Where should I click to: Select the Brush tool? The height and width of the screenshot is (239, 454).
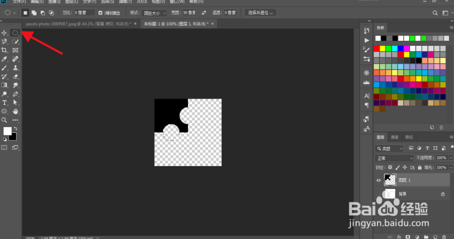[x=5, y=68]
